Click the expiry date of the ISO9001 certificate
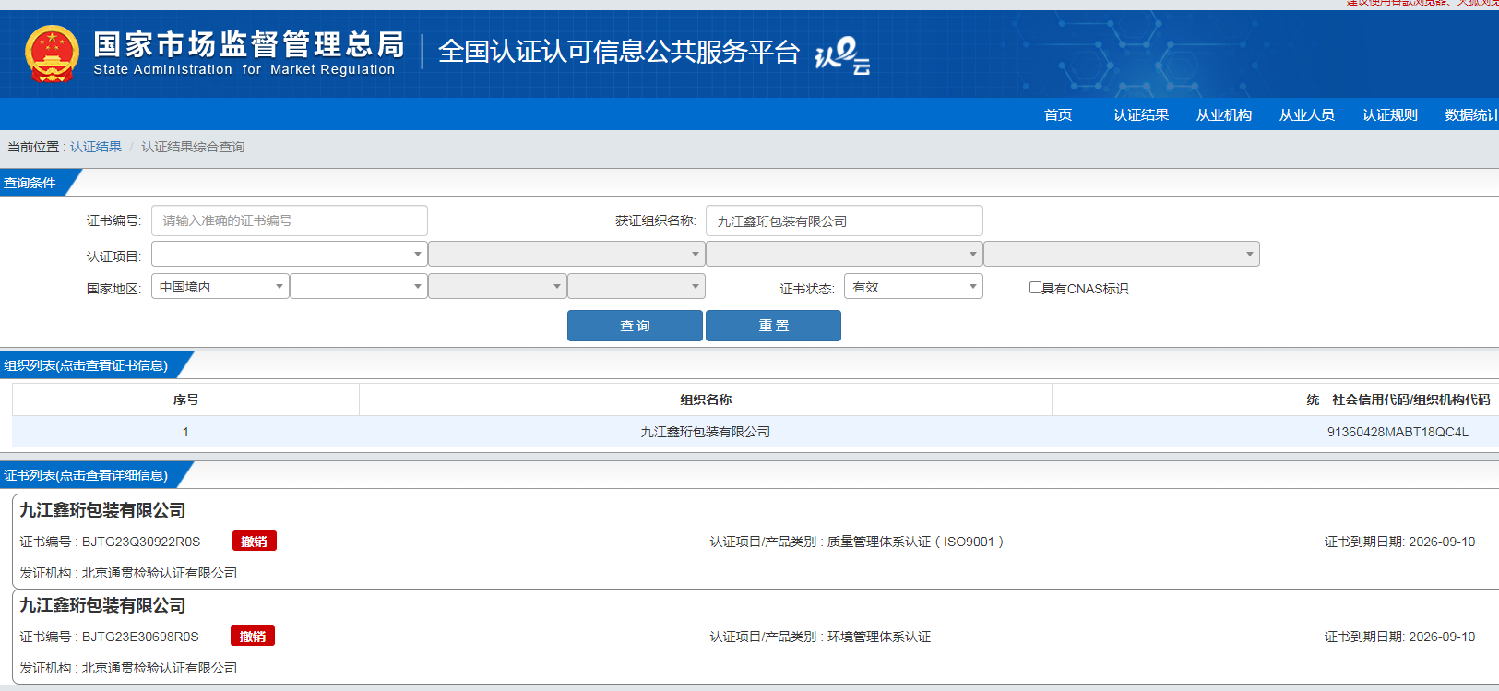 point(1442,542)
